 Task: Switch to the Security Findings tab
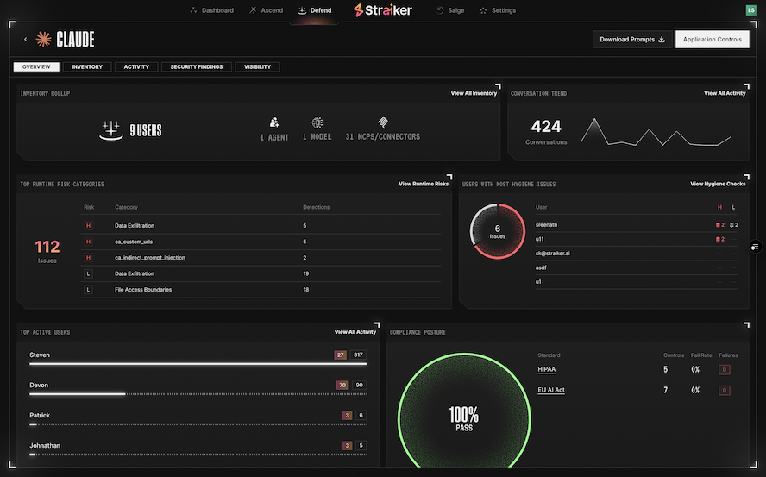pyautogui.click(x=197, y=67)
